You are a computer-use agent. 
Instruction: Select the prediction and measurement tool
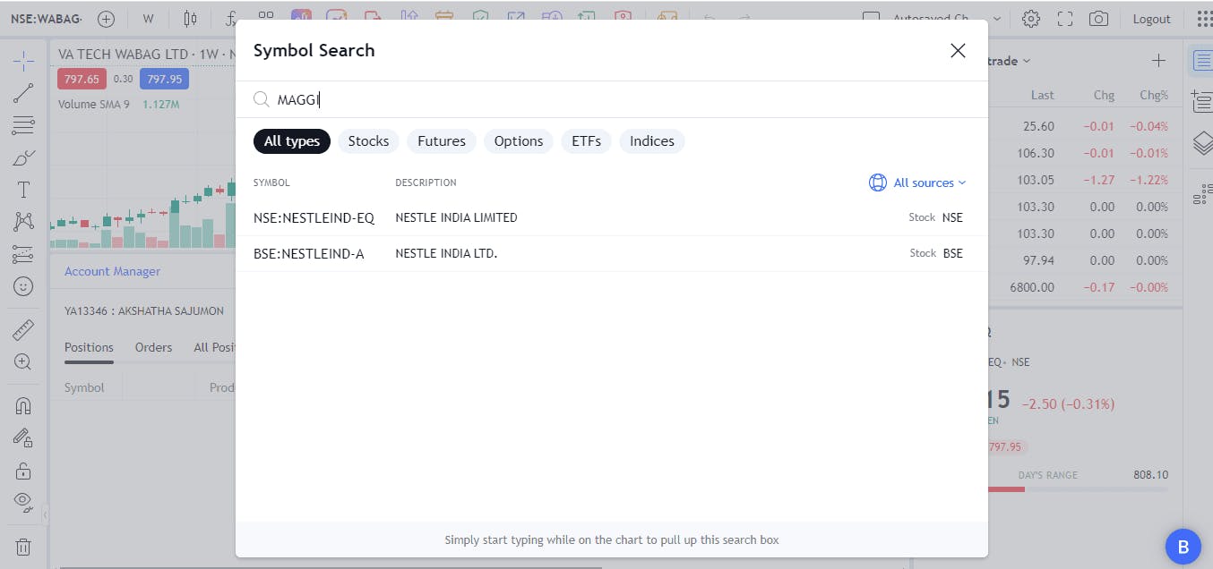click(23, 254)
